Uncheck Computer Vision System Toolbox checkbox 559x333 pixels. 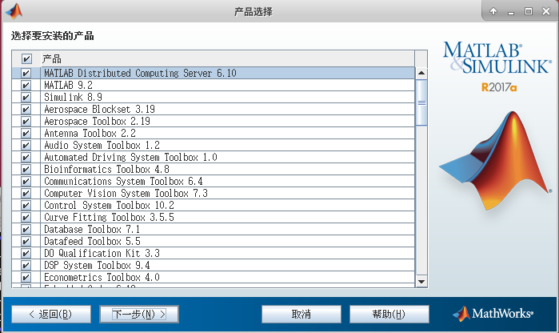coord(26,194)
